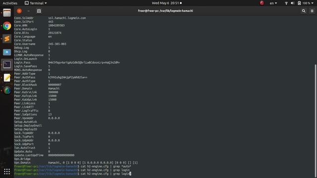317x178 pixels.
Task: Click ssl.hamachi.logmein.com text
Action: [x=67, y=18]
